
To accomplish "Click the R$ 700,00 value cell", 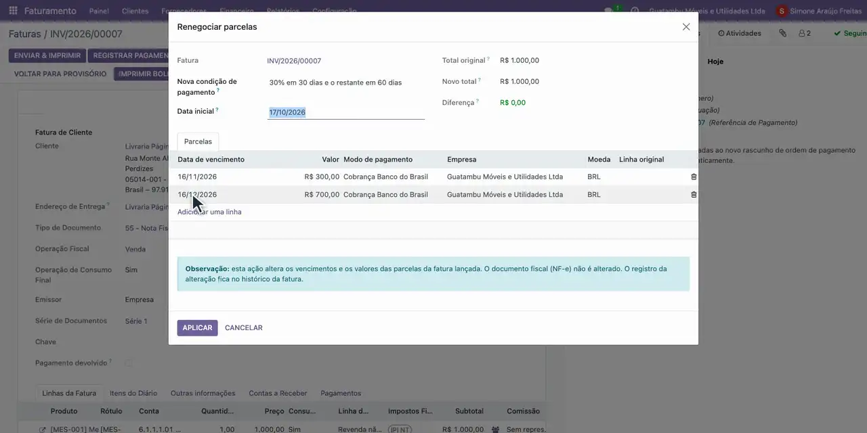I will click(322, 194).
